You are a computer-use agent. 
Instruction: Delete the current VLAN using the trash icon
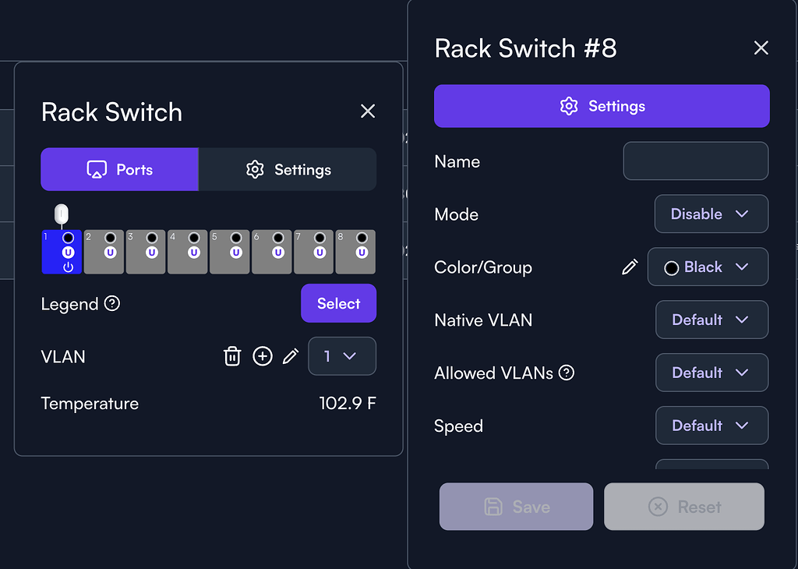(232, 356)
